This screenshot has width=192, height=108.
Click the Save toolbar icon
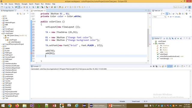[6, 7]
